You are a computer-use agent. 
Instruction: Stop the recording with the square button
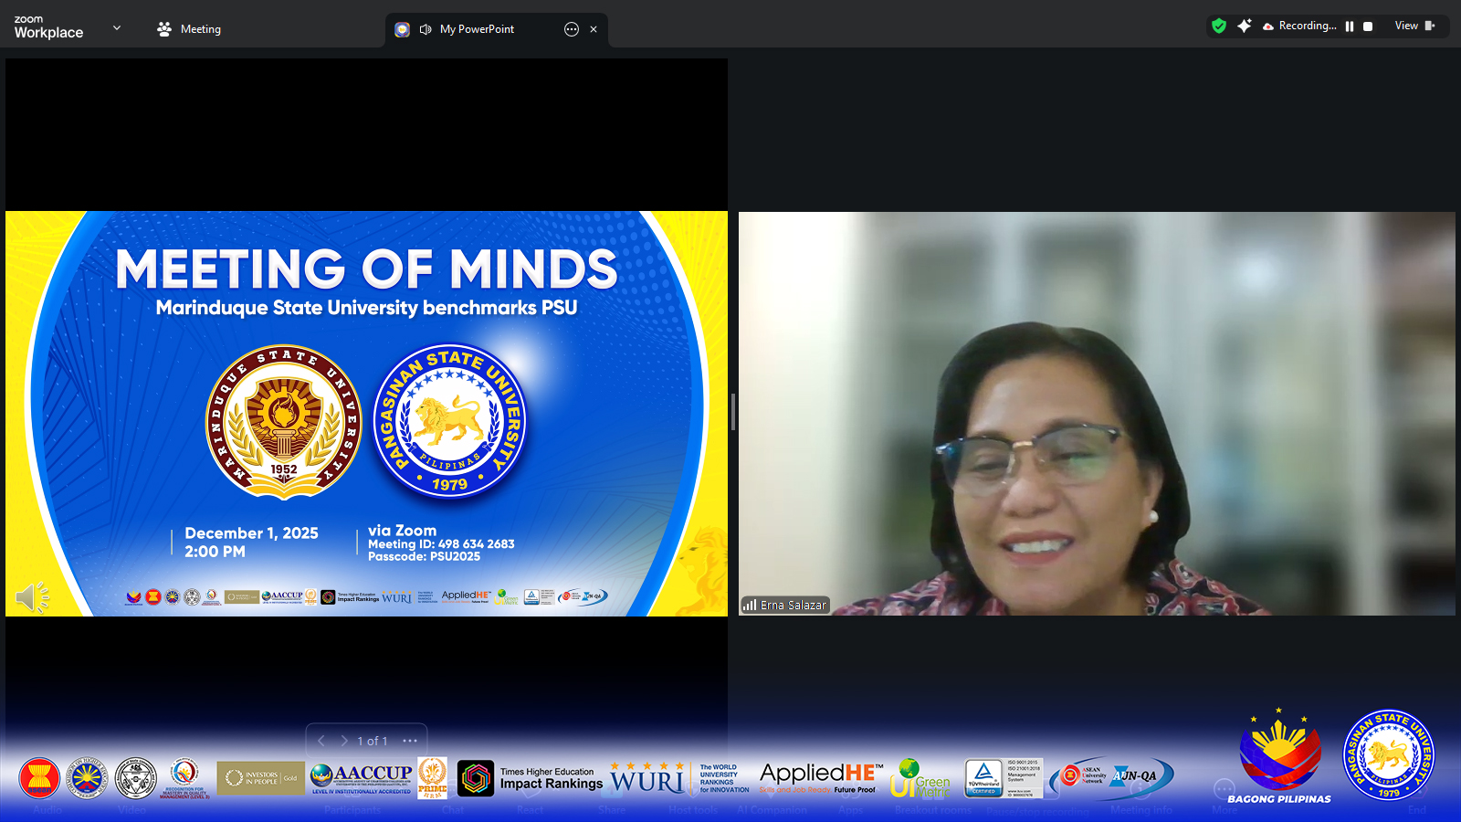(x=1368, y=26)
